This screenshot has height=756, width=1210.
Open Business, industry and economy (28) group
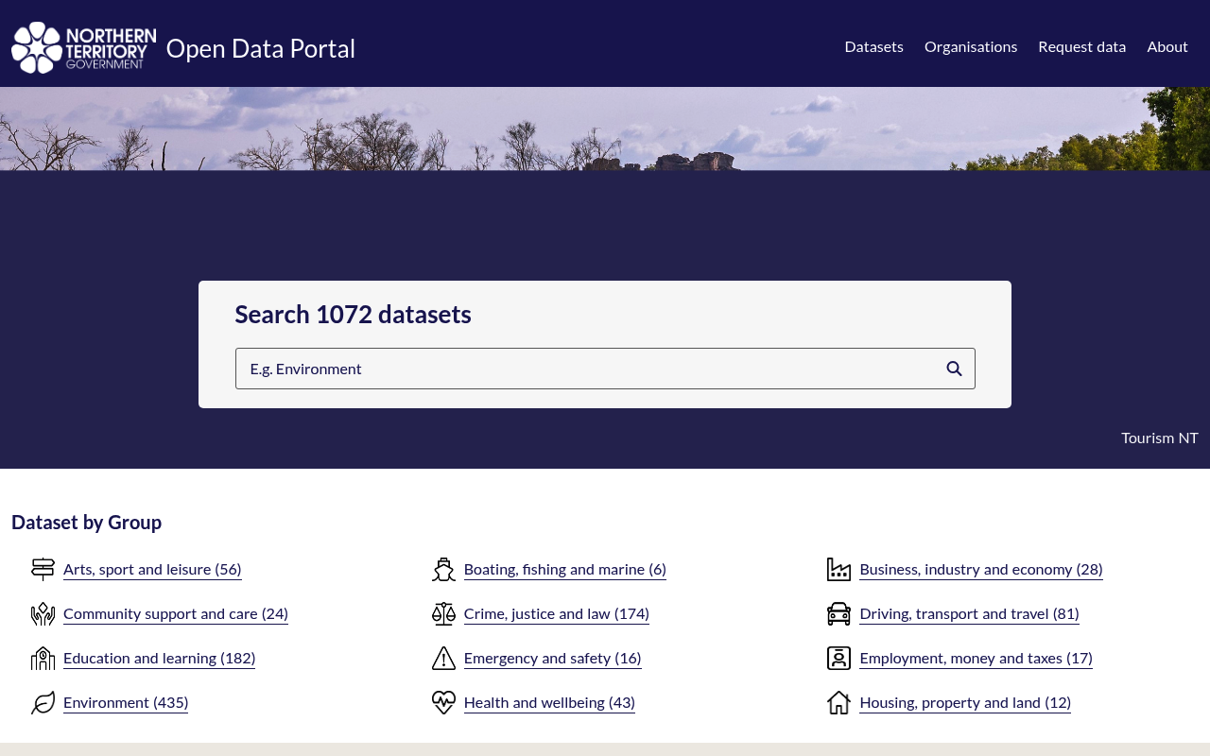point(981,569)
